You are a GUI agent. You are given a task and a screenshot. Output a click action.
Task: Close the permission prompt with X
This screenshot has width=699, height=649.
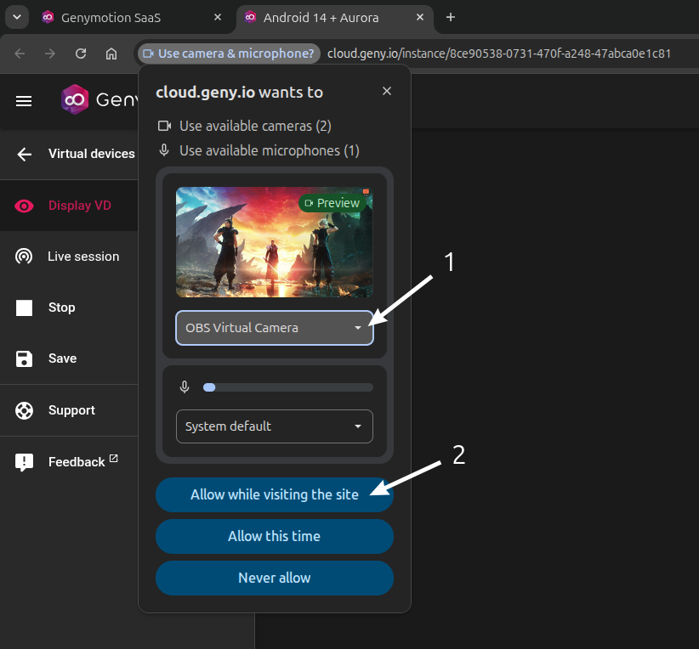point(387,91)
